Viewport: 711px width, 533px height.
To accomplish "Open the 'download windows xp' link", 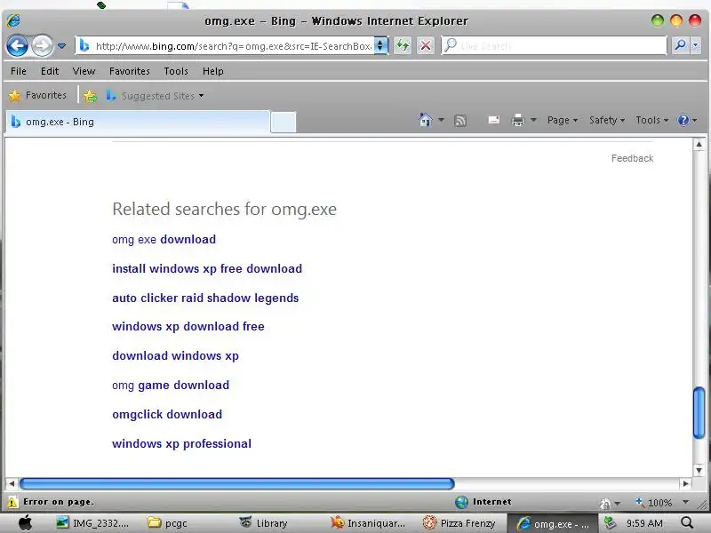I will 175,356.
